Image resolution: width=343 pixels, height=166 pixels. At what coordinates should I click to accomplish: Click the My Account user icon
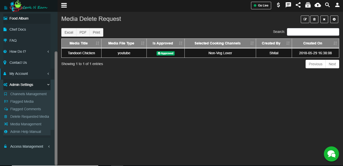[x=5, y=74]
